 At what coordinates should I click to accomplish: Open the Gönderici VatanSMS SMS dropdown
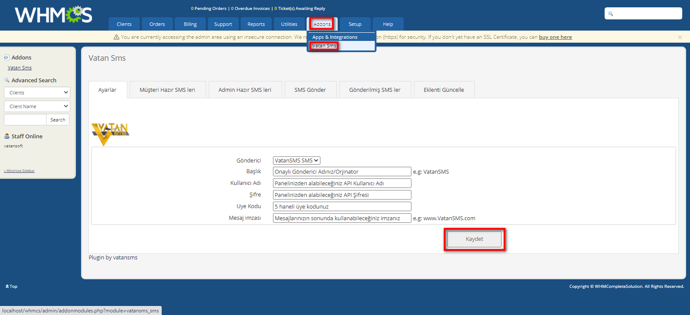click(296, 160)
